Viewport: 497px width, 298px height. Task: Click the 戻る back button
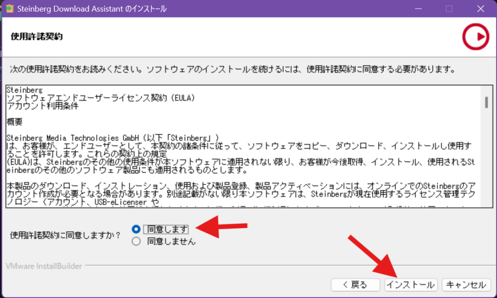click(355, 285)
